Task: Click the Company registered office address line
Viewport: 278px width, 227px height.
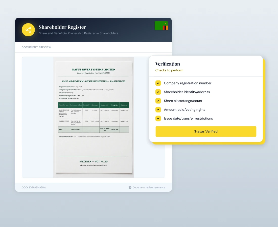Action: pos(86,90)
